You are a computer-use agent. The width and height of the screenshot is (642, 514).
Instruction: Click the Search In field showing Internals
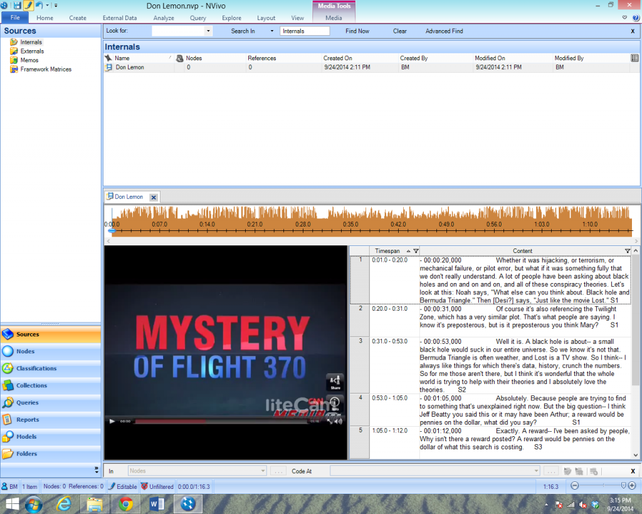point(305,31)
